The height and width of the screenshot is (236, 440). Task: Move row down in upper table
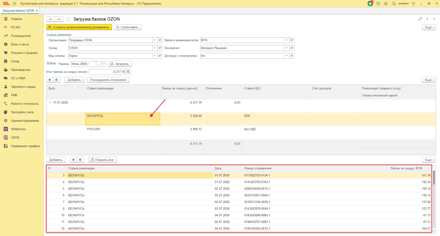[56, 80]
